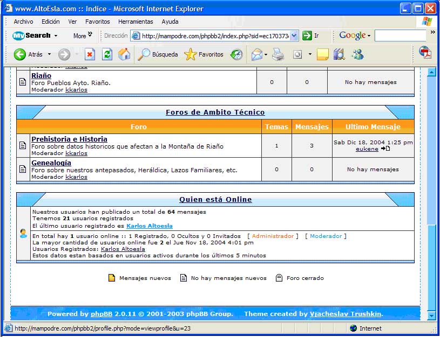Open the Atrás back history dropdown arrow
This screenshot has width=440, height=337.
click(49, 54)
